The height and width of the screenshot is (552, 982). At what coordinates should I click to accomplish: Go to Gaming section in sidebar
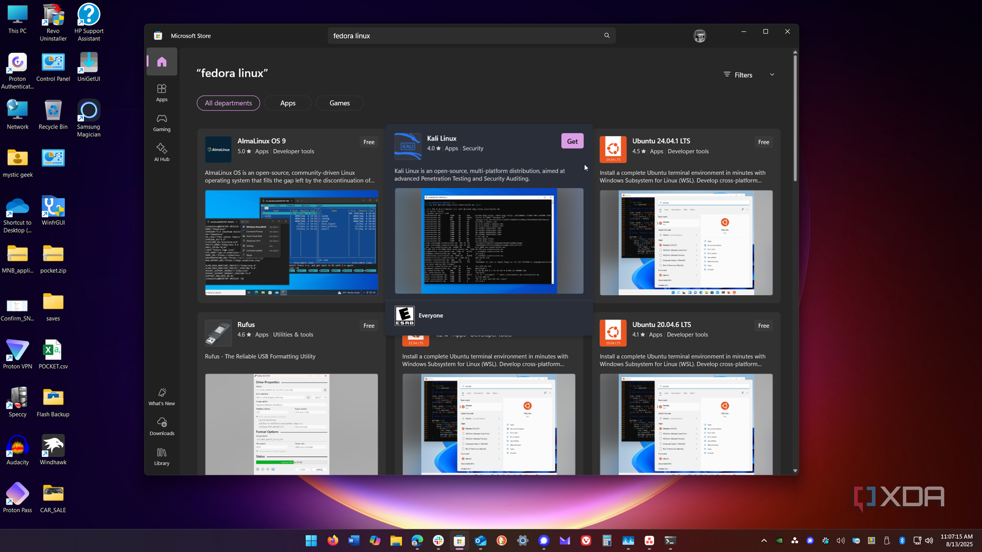coord(162,123)
